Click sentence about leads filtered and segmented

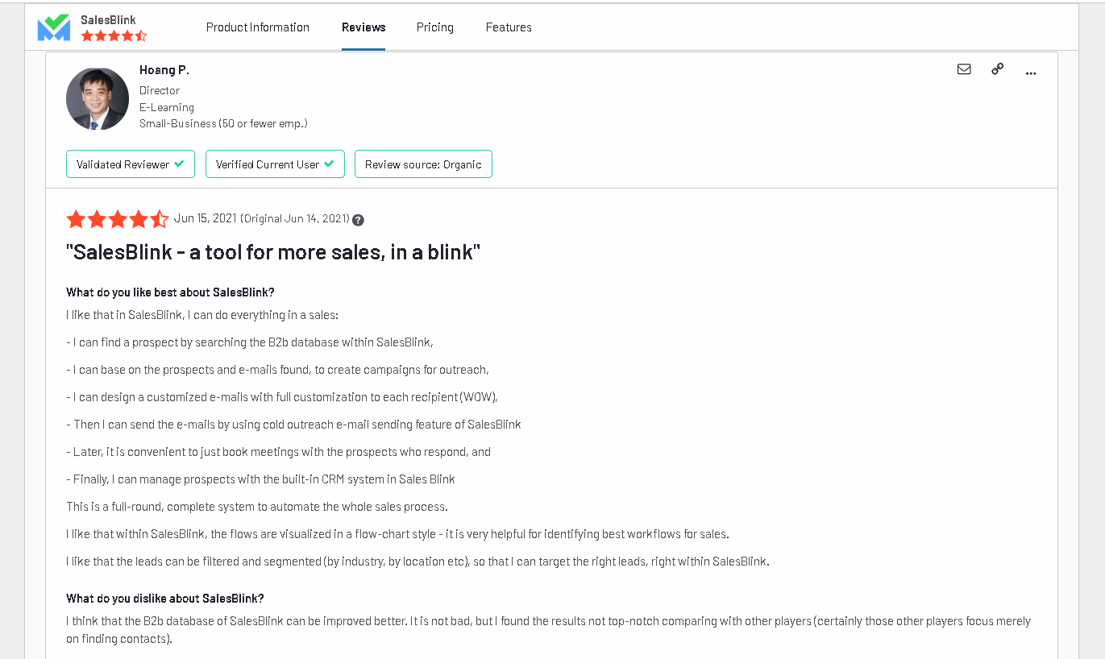417,562
